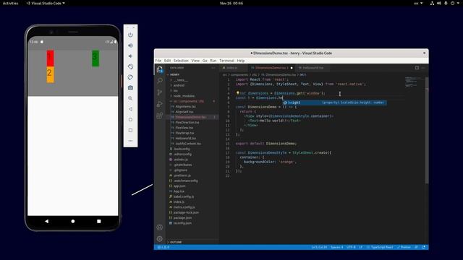Open Explorer panel more actions ellipsis
Viewport: 463px width, 260px height.
(x=213, y=68)
